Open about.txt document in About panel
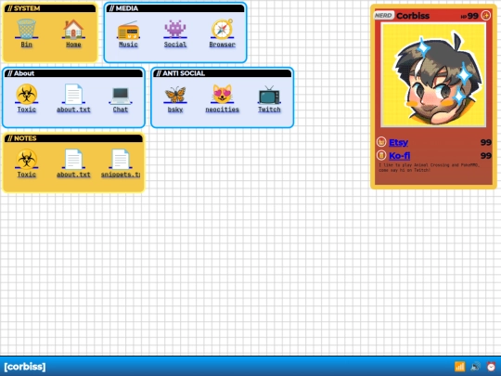The image size is (501, 376). point(73,94)
